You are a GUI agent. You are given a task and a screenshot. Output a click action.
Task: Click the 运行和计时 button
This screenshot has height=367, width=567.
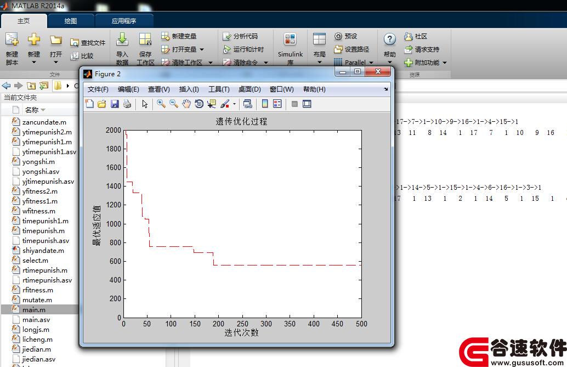243,49
